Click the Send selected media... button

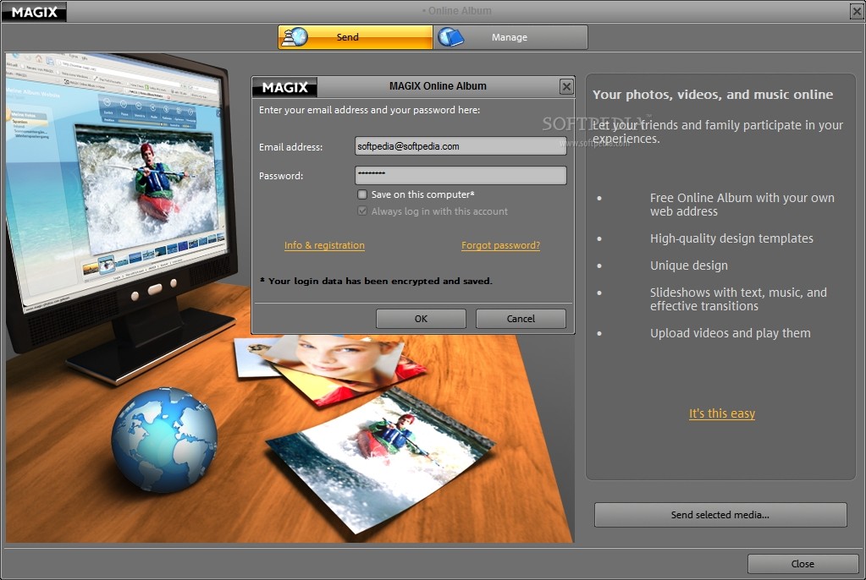click(x=720, y=514)
